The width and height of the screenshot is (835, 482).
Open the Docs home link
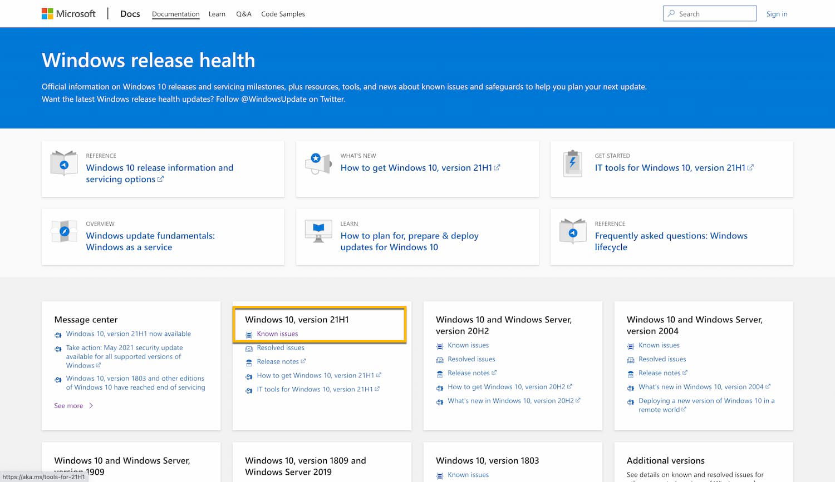(x=130, y=14)
